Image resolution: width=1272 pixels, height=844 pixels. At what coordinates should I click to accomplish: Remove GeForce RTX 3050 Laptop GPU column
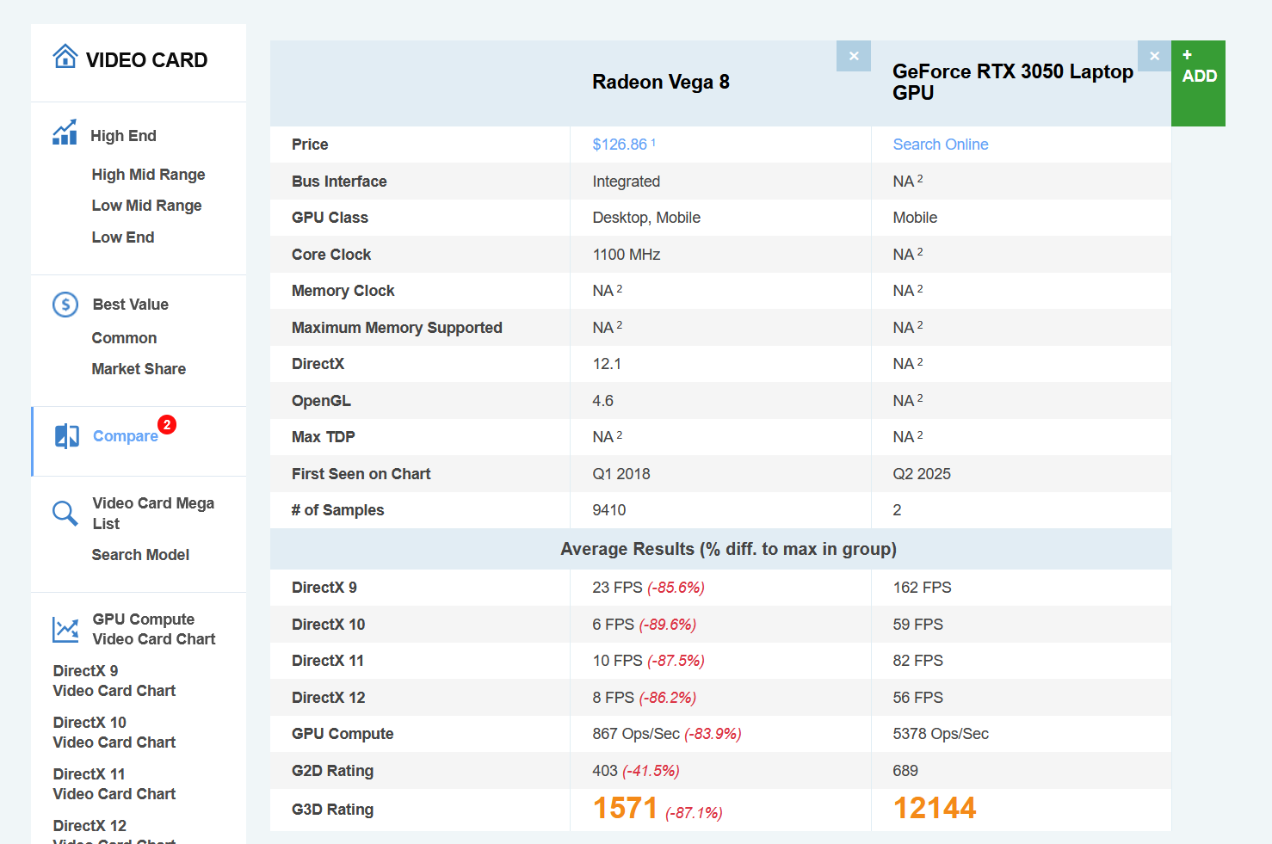pyautogui.click(x=1154, y=56)
